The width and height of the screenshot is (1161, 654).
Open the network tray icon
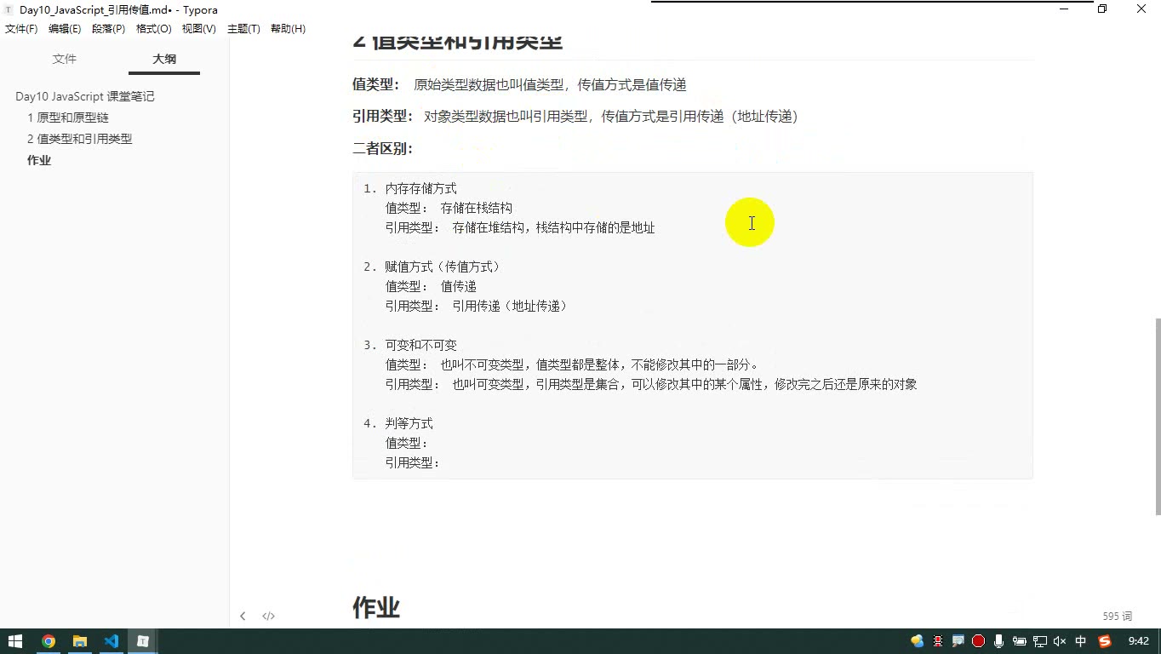point(1039,641)
